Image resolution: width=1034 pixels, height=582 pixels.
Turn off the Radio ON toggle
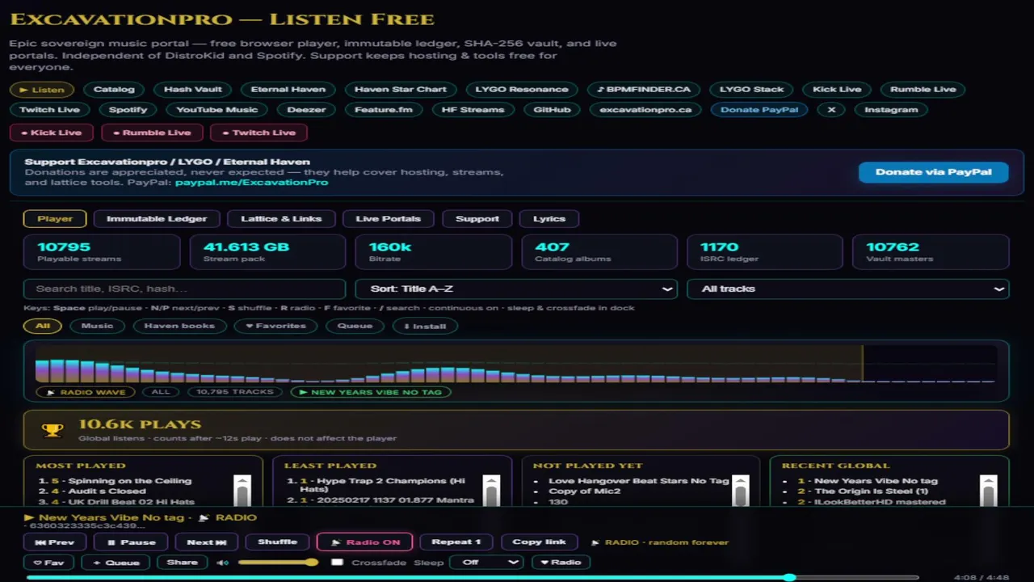pyautogui.click(x=365, y=542)
